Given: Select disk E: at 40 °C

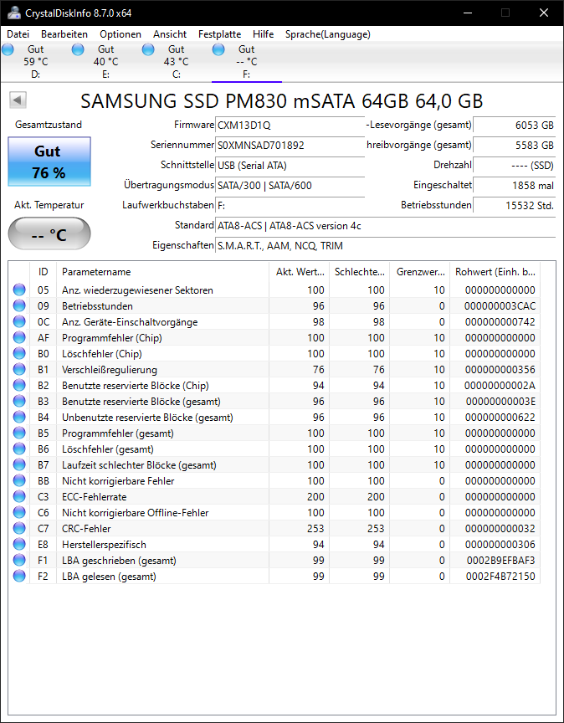Looking at the screenshot, I should [x=105, y=61].
